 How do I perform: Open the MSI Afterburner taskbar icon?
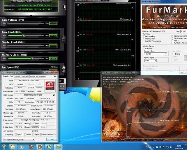pyautogui.click(x=49, y=147)
